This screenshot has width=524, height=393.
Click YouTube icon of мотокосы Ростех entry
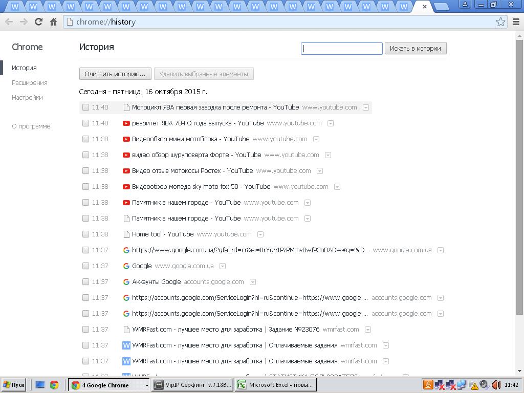(126, 171)
